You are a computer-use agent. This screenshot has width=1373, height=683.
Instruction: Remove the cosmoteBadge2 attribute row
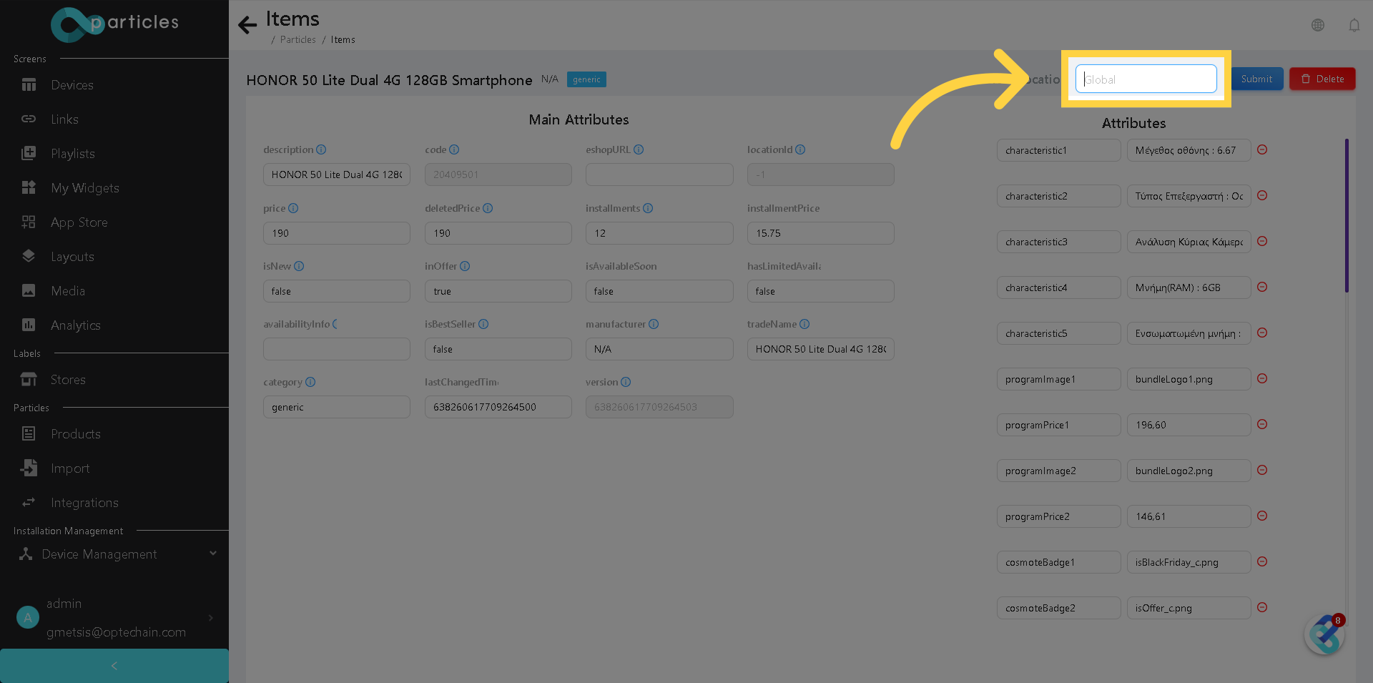tap(1262, 607)
